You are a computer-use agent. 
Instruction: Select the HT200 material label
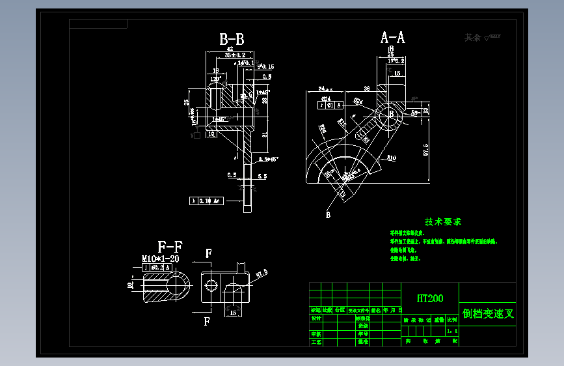(430, 298)
